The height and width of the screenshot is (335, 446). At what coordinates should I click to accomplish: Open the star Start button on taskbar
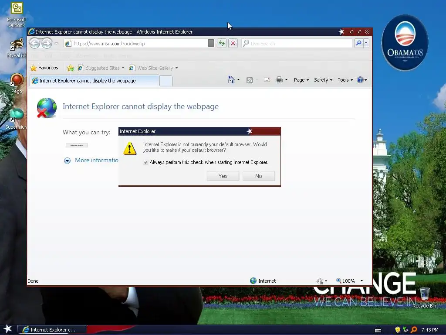(7, 329)
